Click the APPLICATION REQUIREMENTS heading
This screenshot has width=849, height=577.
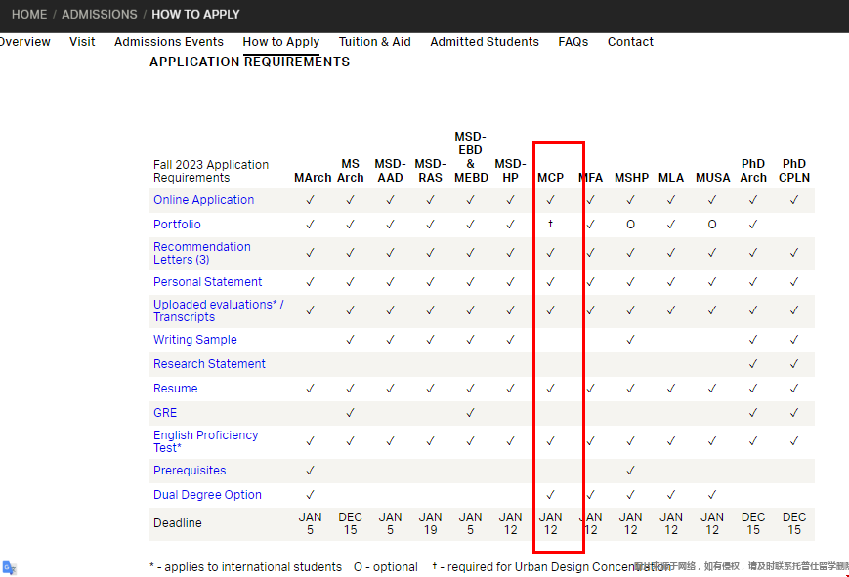tap(249, 62)
